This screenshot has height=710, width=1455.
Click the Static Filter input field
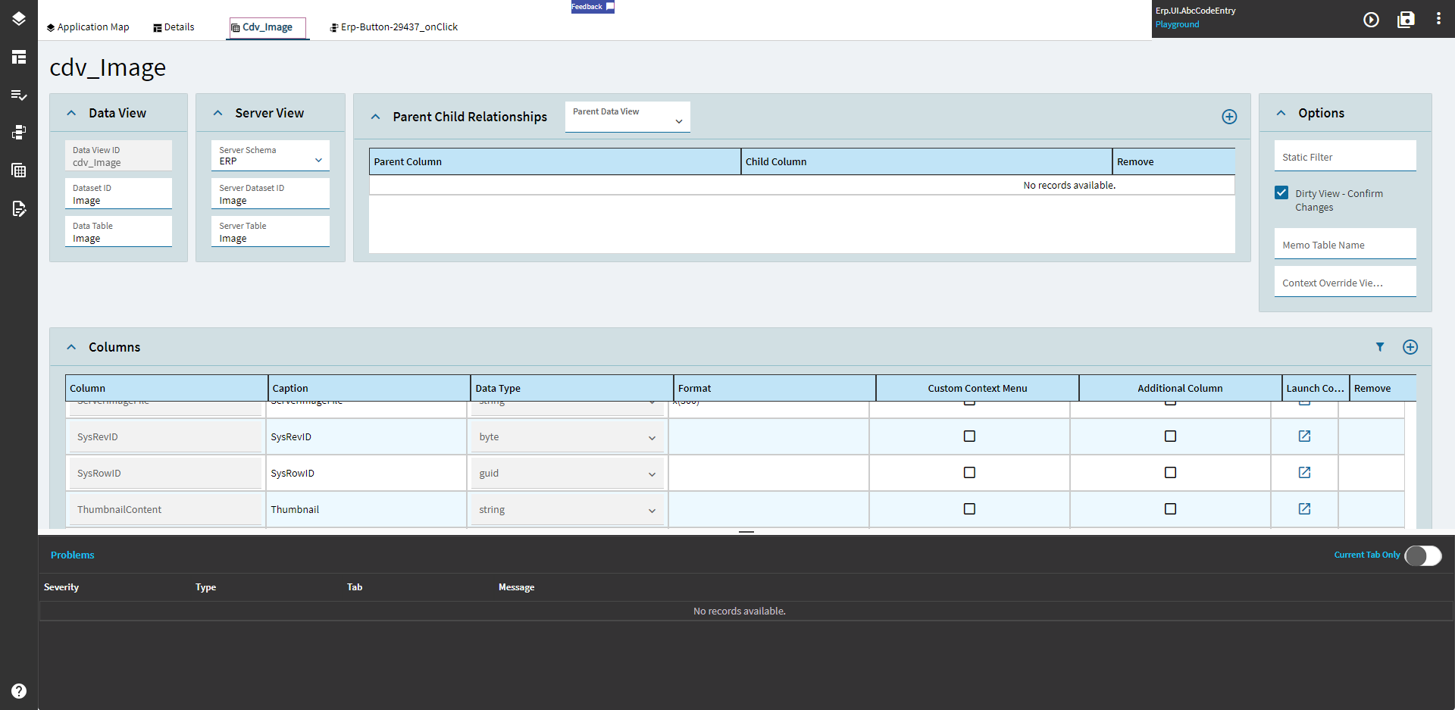tap(1344, 157)
